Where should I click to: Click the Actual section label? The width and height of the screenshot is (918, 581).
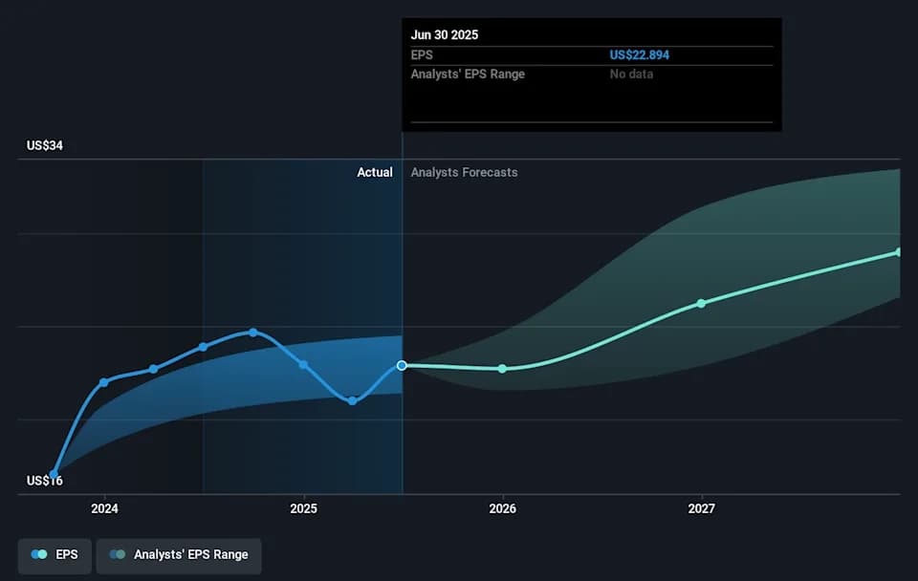tap(374, 173)
